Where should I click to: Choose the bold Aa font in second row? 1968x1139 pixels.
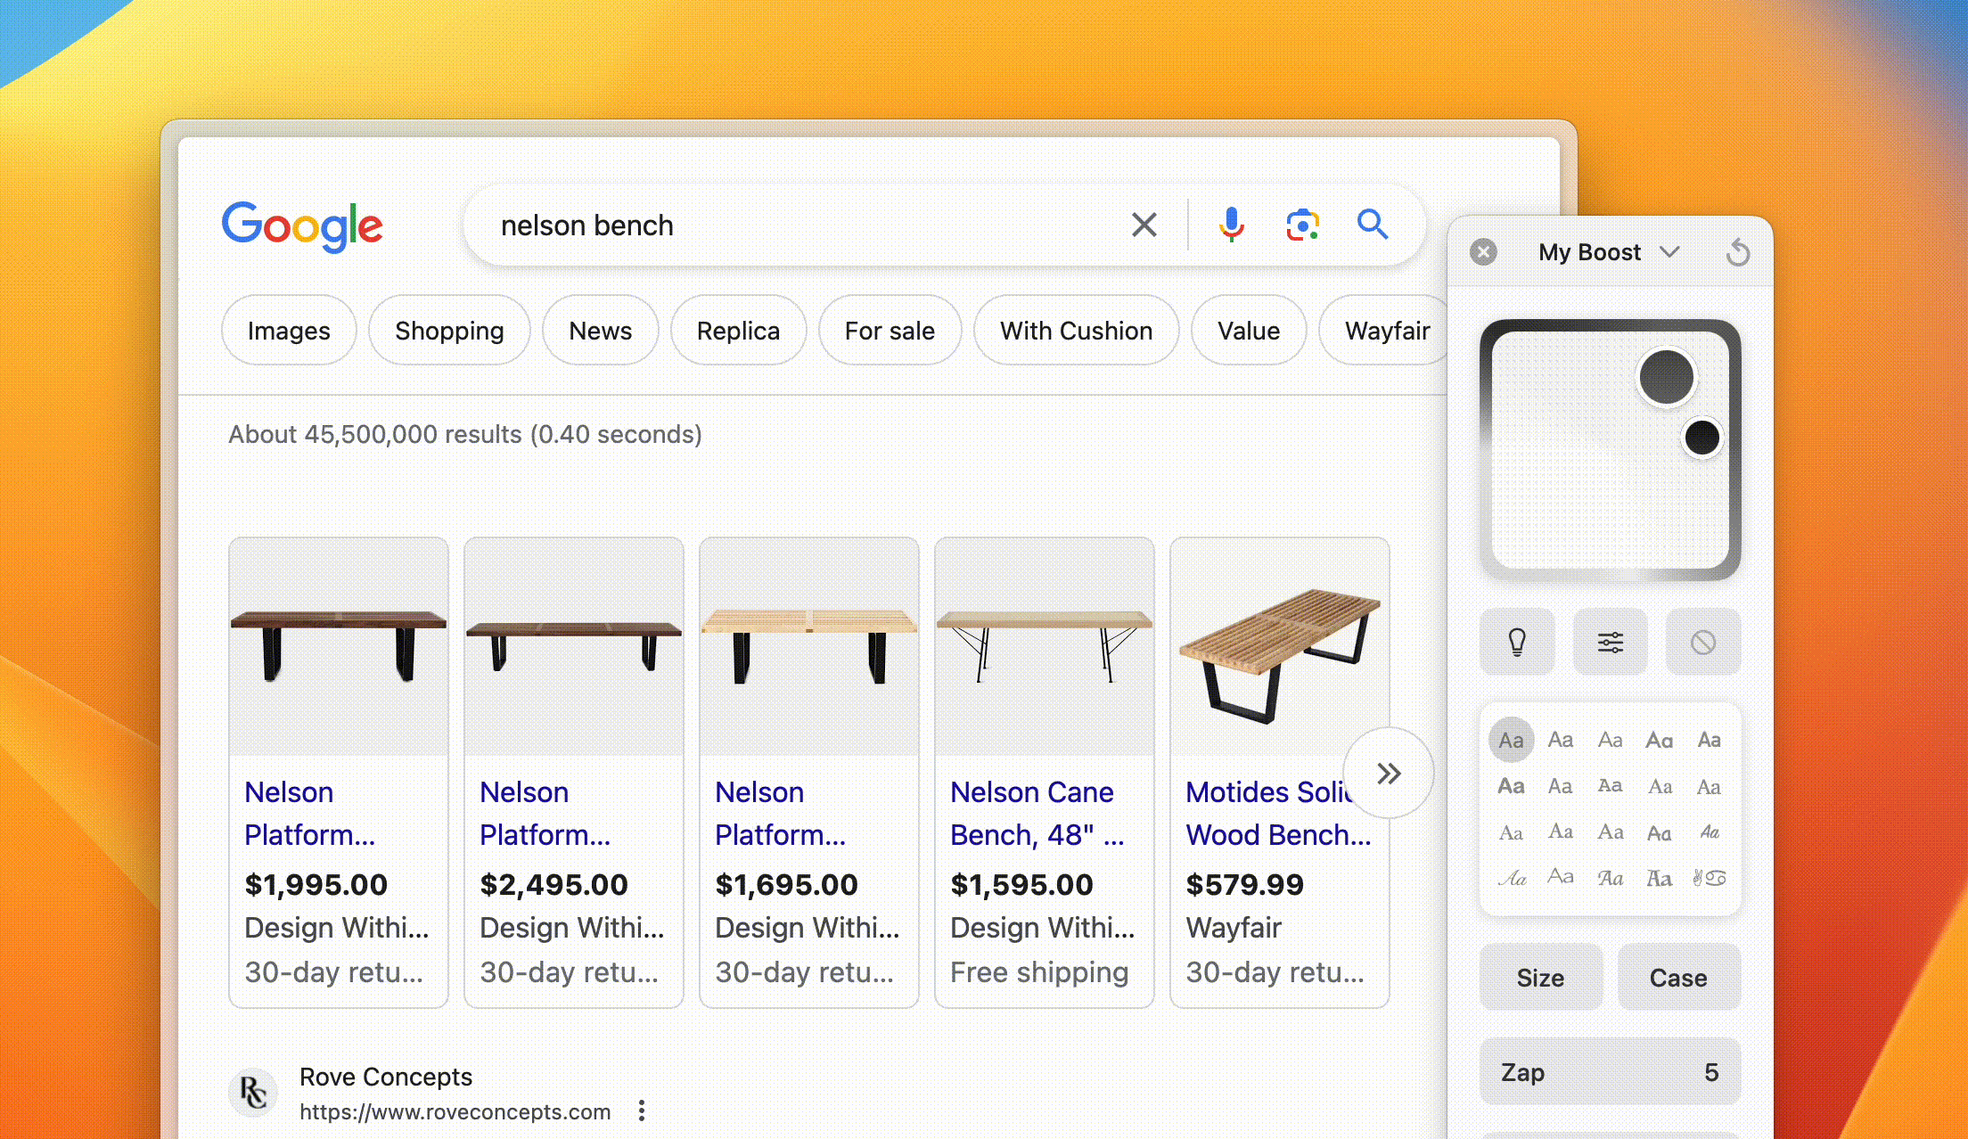tap(1511, 786)
